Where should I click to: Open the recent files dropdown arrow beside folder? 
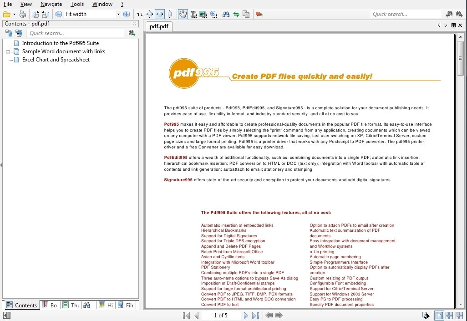[x=14, y=14]
